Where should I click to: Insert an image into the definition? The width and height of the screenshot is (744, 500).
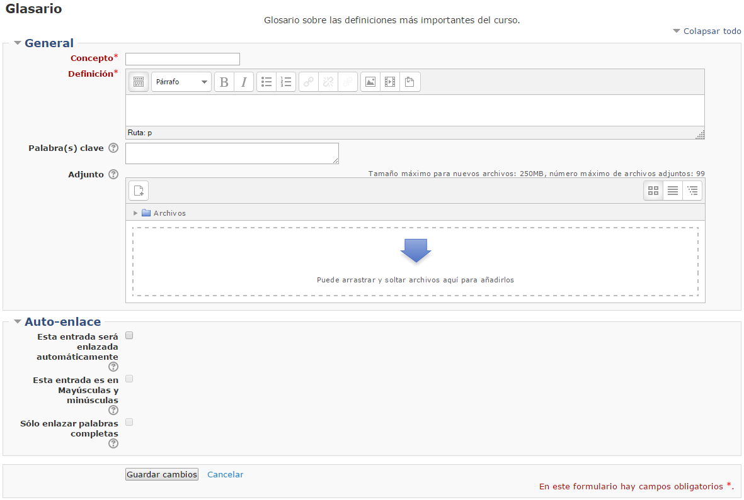tap(370, 82)
